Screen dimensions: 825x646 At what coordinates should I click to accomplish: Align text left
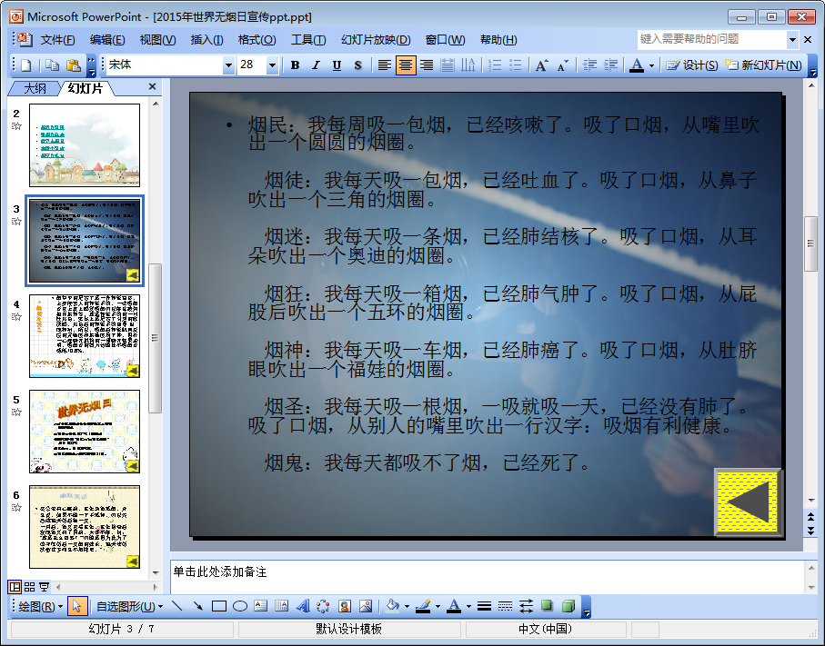click(384, 65)
